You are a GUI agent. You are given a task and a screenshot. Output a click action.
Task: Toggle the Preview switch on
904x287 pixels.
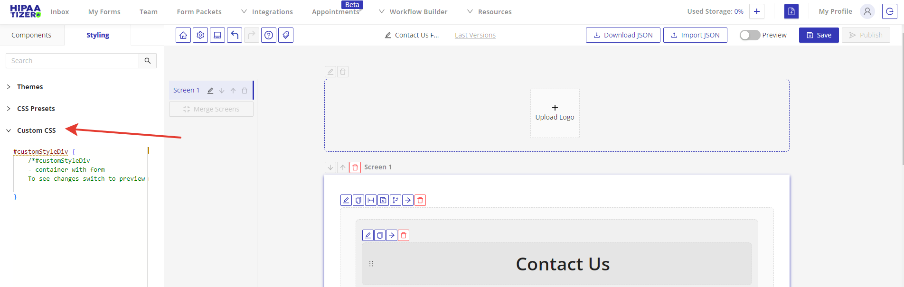(750, 35)
